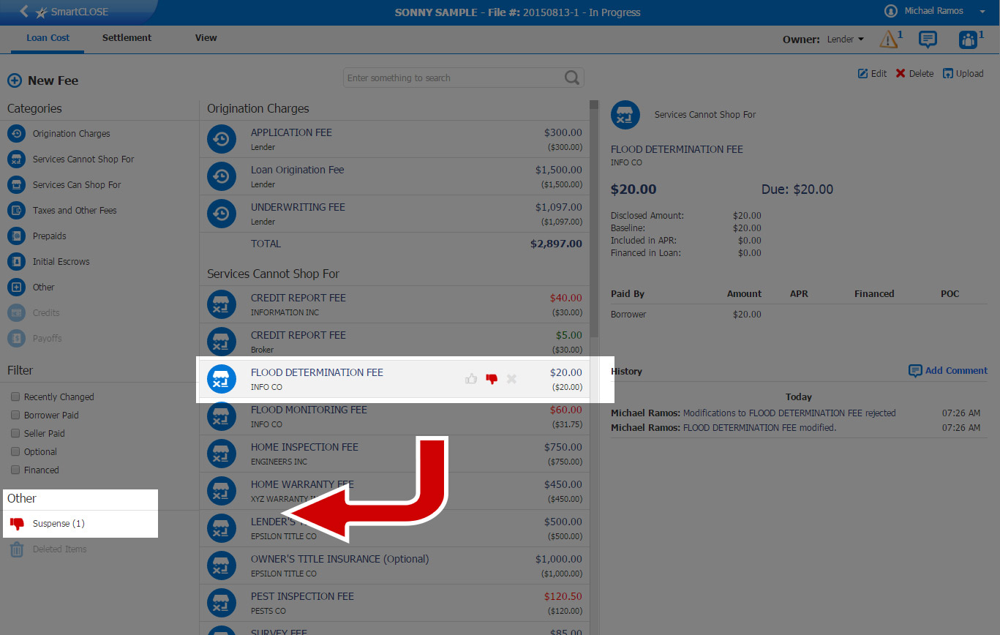Open the alerts warning triangle icon
The width and height of the screenshot is (1000, 635).
click(x=888, y=40)
